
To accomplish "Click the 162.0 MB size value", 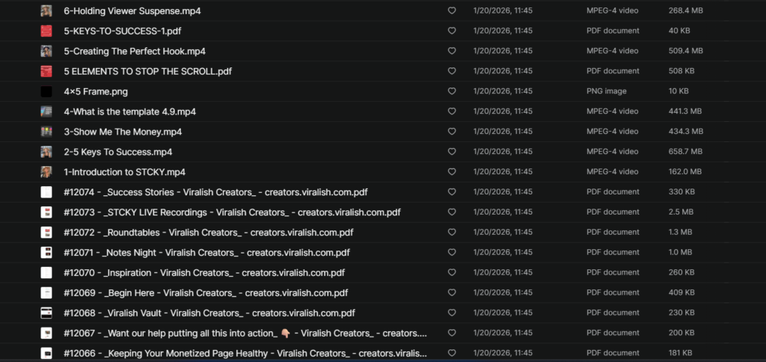I will coord(685,172).
